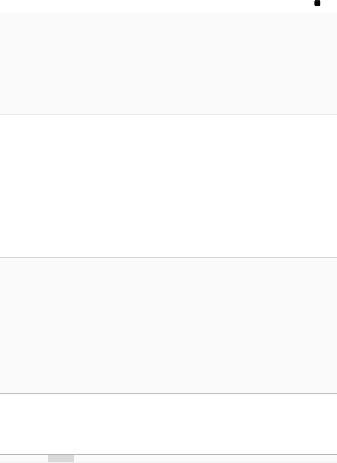Click top border line above scrollbar track
The height and width of the screenshot is (463, 337).
168,455
